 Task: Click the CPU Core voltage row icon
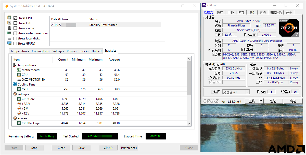[x=19, y=99]
